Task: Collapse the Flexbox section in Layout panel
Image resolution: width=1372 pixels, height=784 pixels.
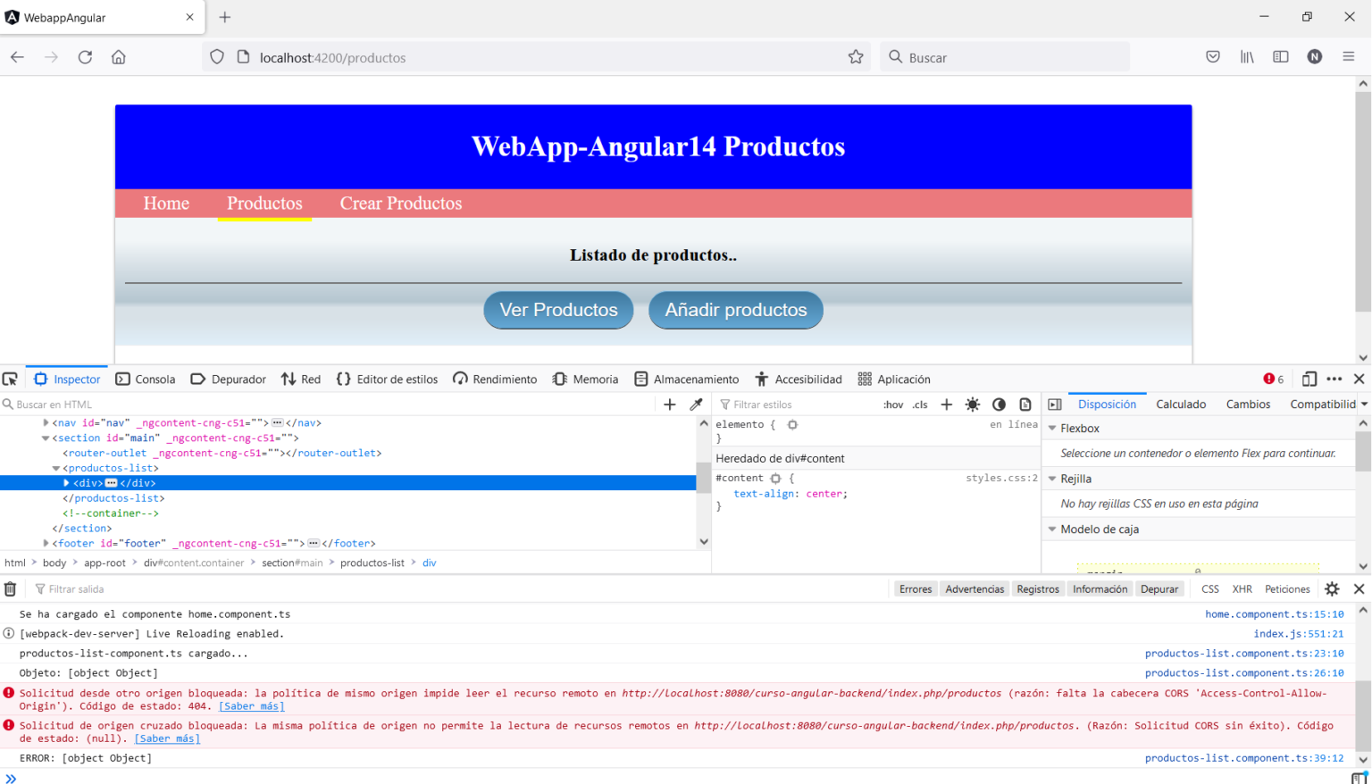Action: [x=1052, y=428]
